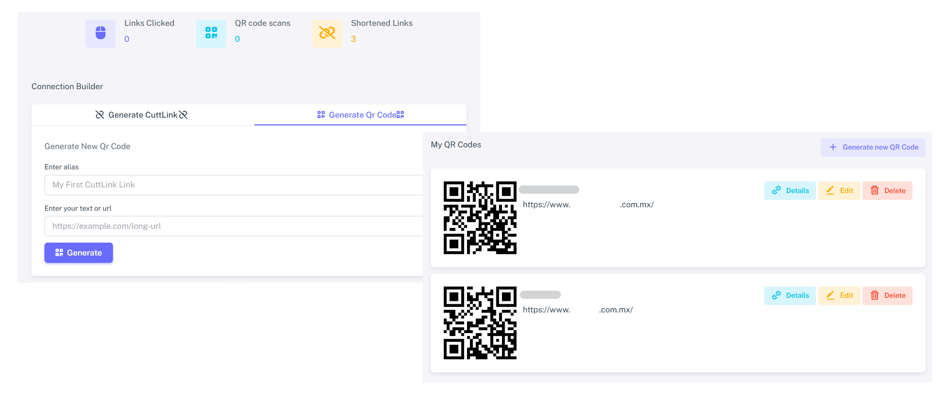
Task: Click the QR code scans count 0
Action: point(237,39)
